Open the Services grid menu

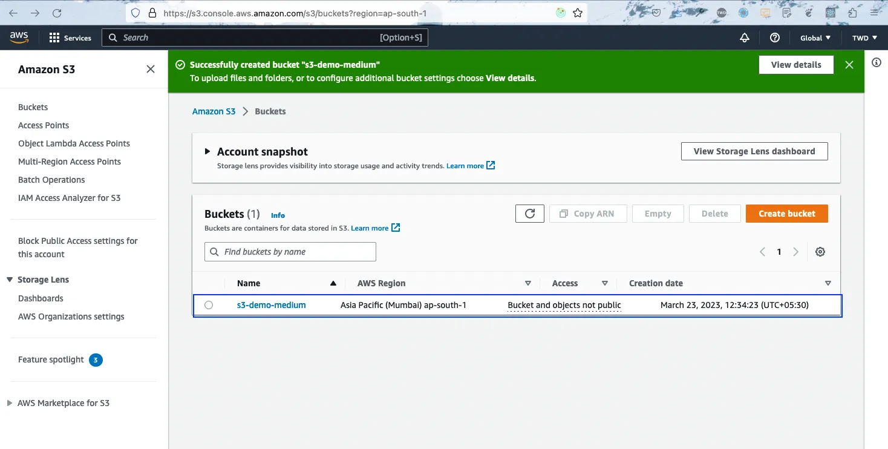tap(70, 38)
